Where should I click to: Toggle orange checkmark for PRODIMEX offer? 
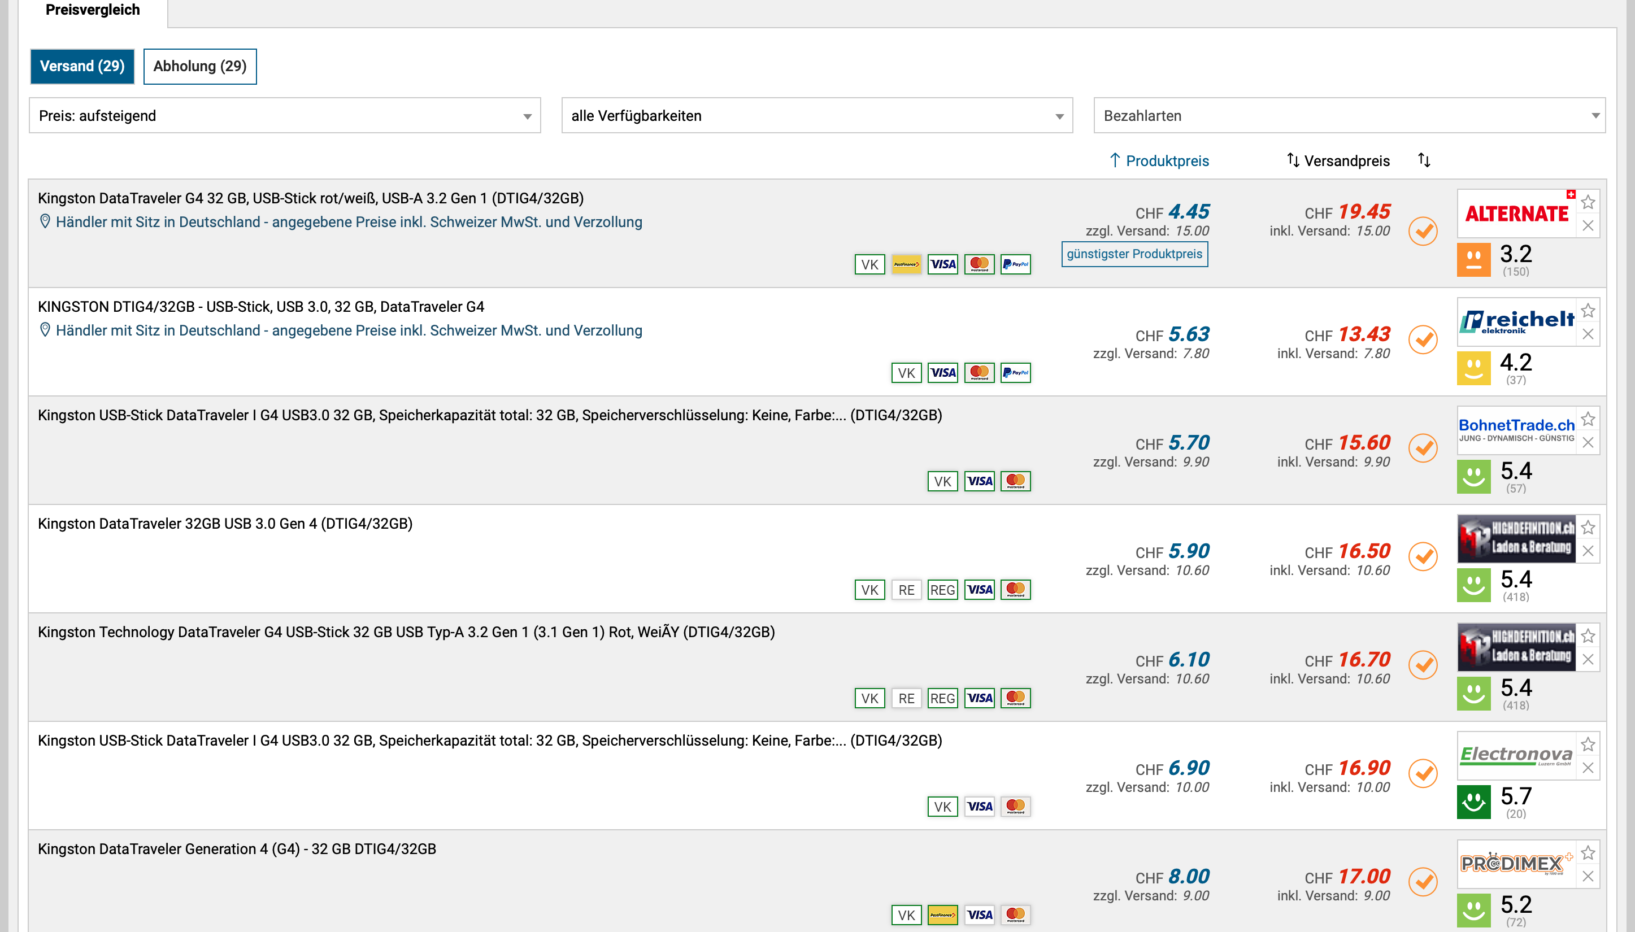pyautogui.click(x=1423, y=882)
